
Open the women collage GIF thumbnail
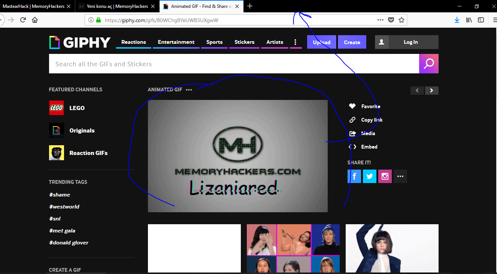pos(293,248)
